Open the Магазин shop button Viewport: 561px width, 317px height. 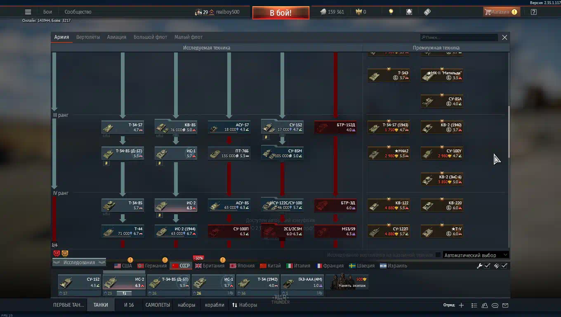tap(501, 12)
